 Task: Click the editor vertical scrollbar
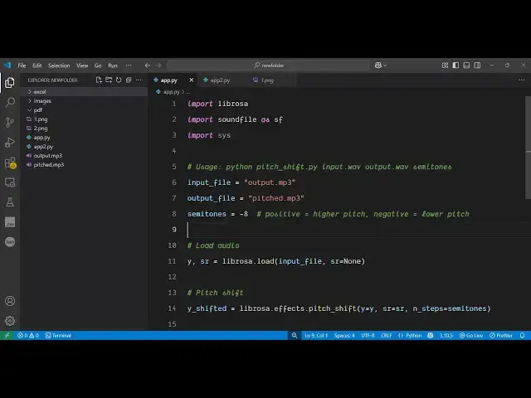pos(528,148)
